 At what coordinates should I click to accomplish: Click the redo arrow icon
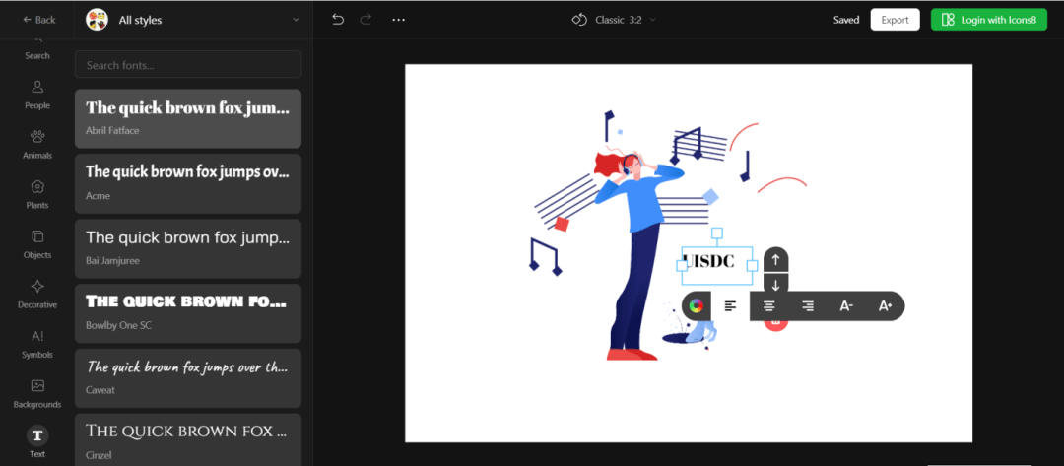tap(366, 20)
